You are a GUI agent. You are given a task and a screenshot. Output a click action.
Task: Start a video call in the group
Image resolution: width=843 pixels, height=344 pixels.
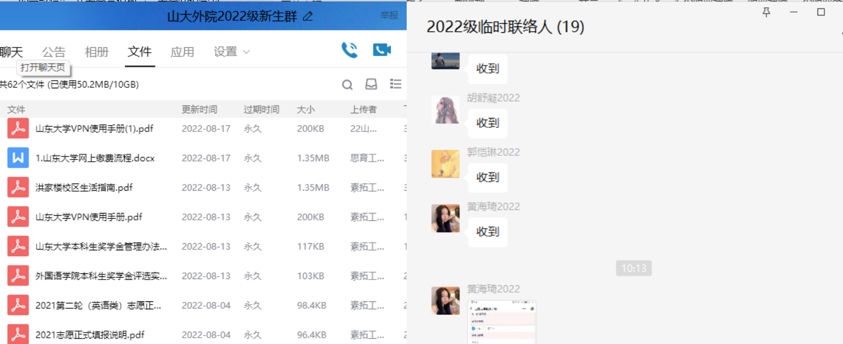click(382, 50)
